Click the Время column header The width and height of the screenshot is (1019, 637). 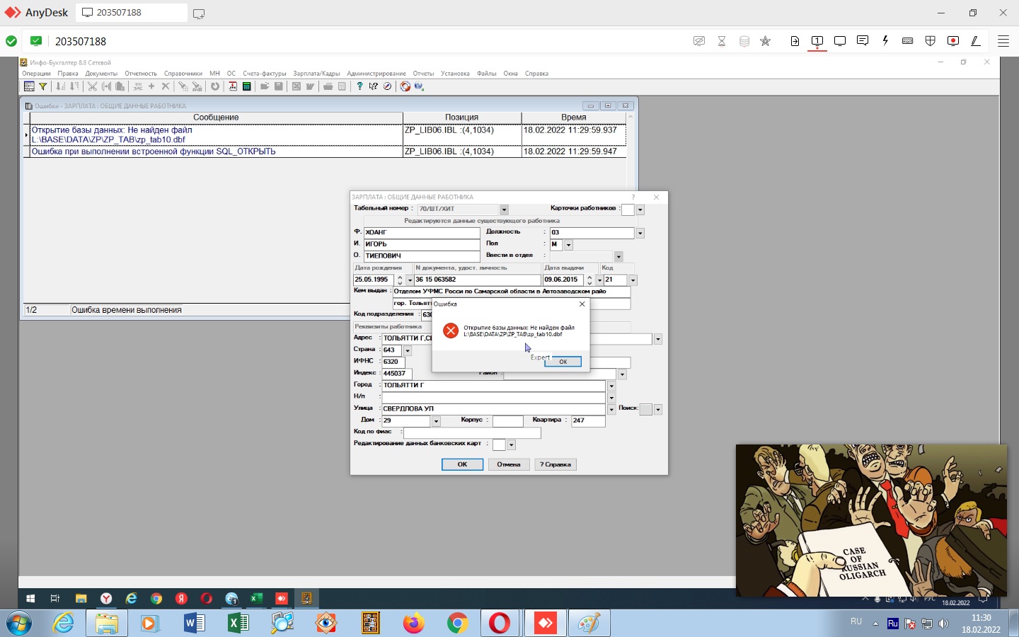[x=573, y=117]
